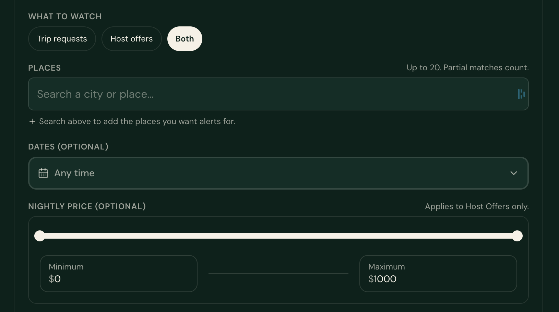Screen dimensions: 559x312
Task: Click the 'Applies to Host Offers only' note
Action: click(x=477, y=206)
